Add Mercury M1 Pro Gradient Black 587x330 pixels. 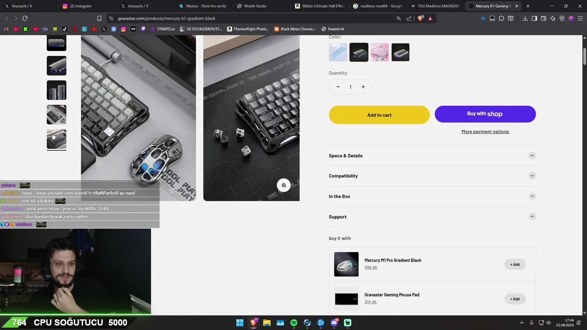(515, 264)
